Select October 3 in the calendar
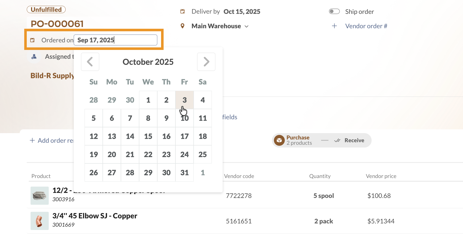 pos(184,100)
